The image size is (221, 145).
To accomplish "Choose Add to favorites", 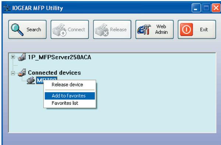I will coord(70,96).
